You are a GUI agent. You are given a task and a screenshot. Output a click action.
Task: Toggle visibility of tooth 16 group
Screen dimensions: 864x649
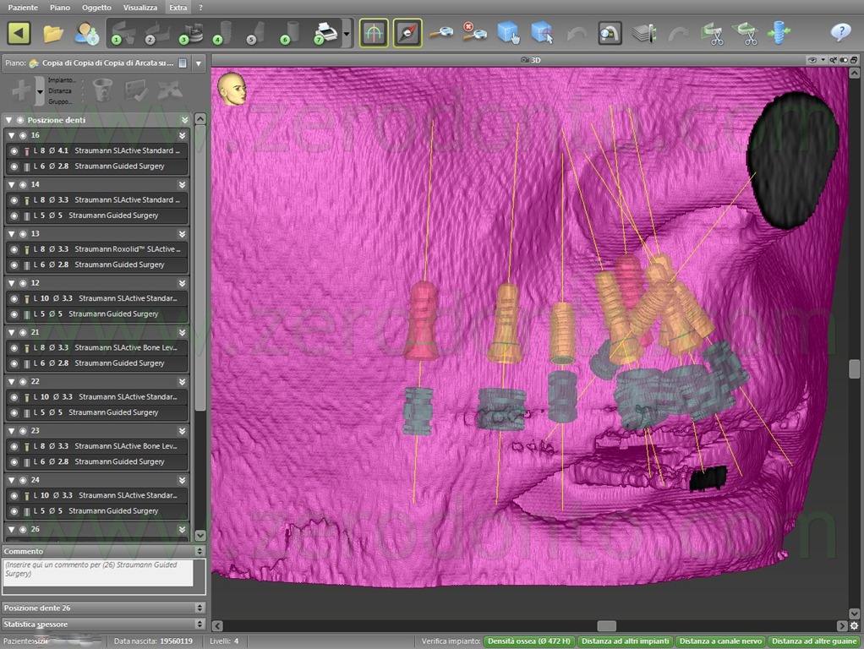click(23, 135)
